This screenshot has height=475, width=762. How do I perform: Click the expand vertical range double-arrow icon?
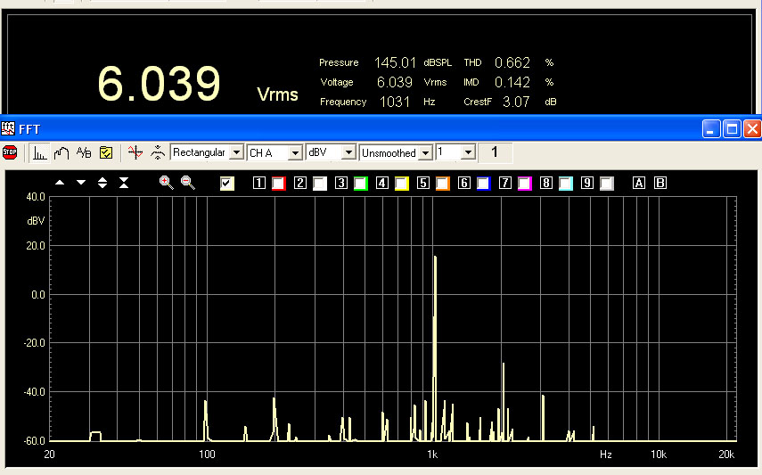[102, 183]
